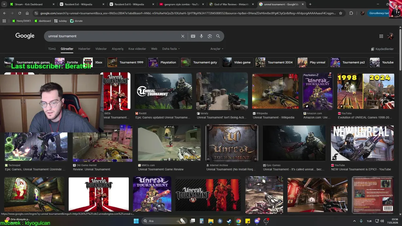Go to the Google logo home link
Viewport: 402px width, 226px height.
[25, 36]
